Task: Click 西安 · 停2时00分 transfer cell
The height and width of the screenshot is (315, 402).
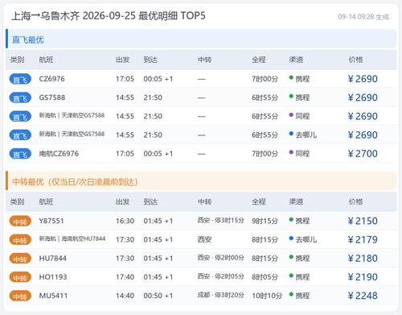Action: pyautogui.click(x=221, y=258)
